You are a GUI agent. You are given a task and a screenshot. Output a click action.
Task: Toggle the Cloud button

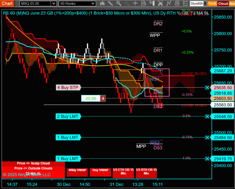223,4
